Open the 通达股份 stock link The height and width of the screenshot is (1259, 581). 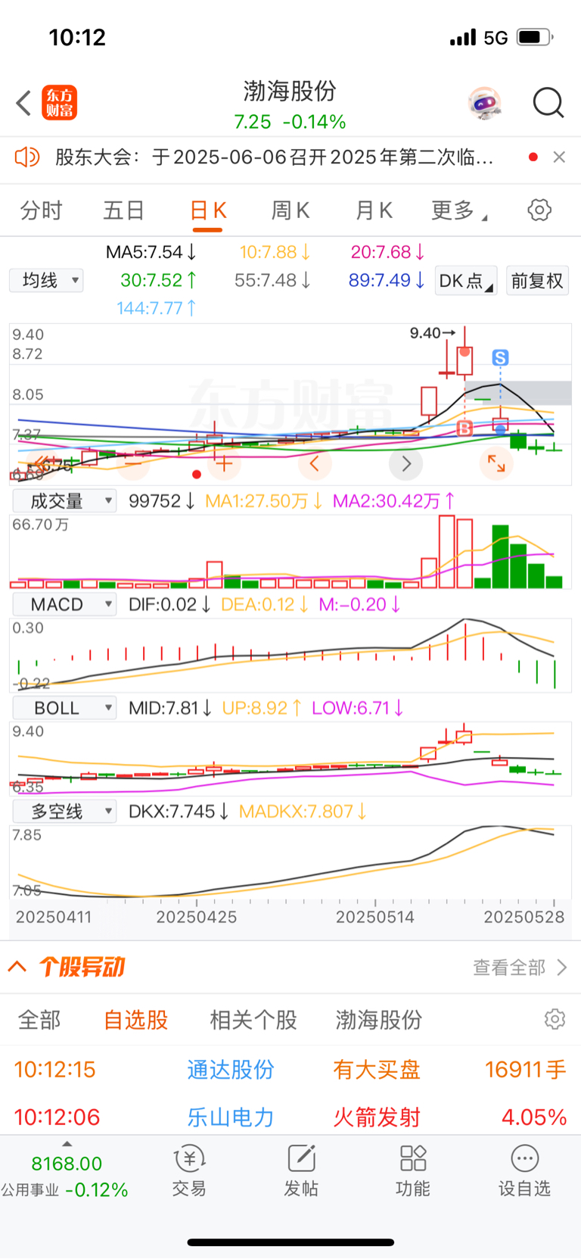[x=231, y=1070]
